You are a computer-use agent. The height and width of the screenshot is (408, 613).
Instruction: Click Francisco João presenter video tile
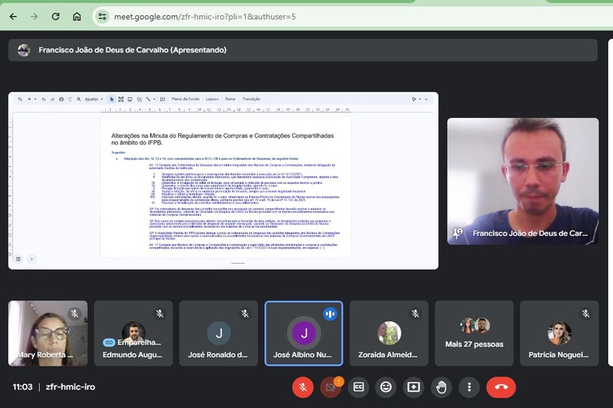[522, 181]
